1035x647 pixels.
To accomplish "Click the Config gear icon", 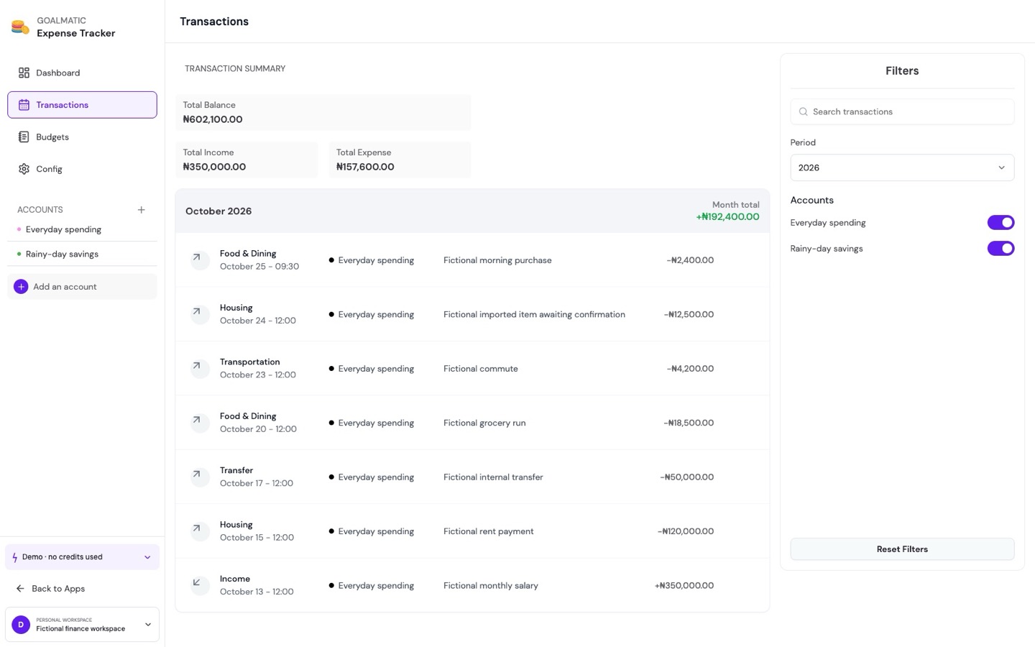I will [x=24, y=169].
